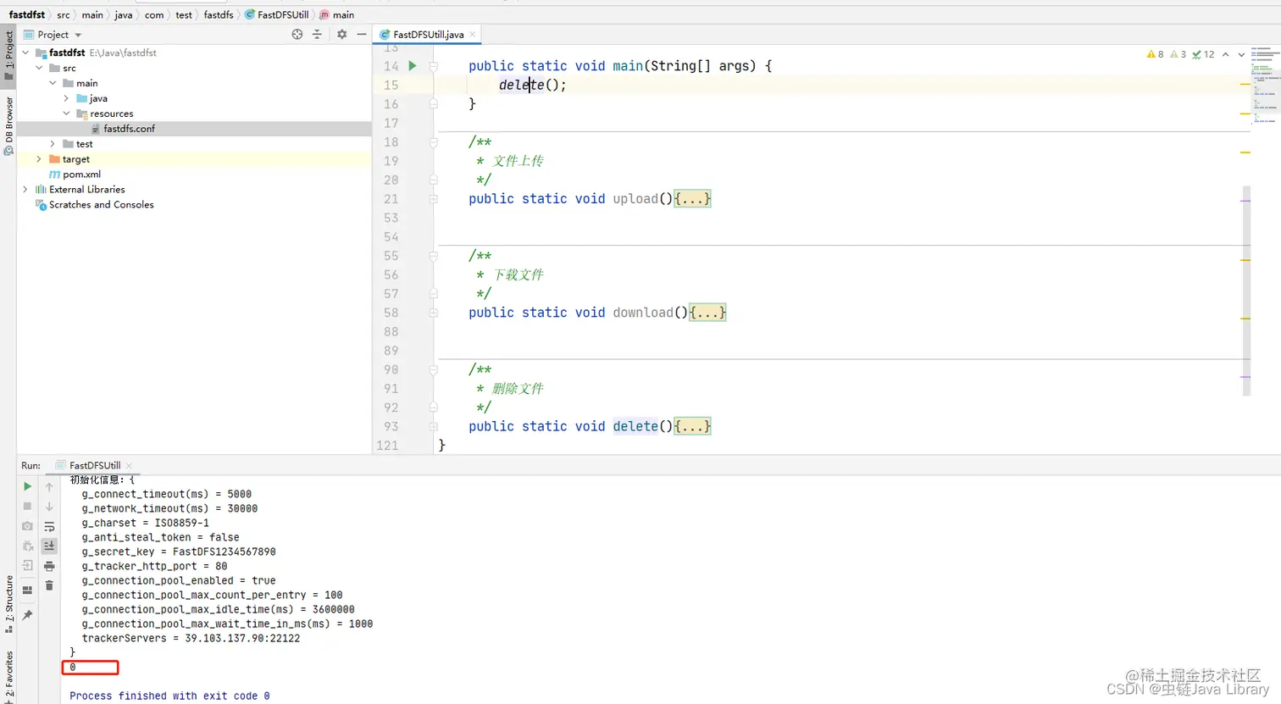
Task: Click the Restore Layout icon in Run panel
Action: 27,590
